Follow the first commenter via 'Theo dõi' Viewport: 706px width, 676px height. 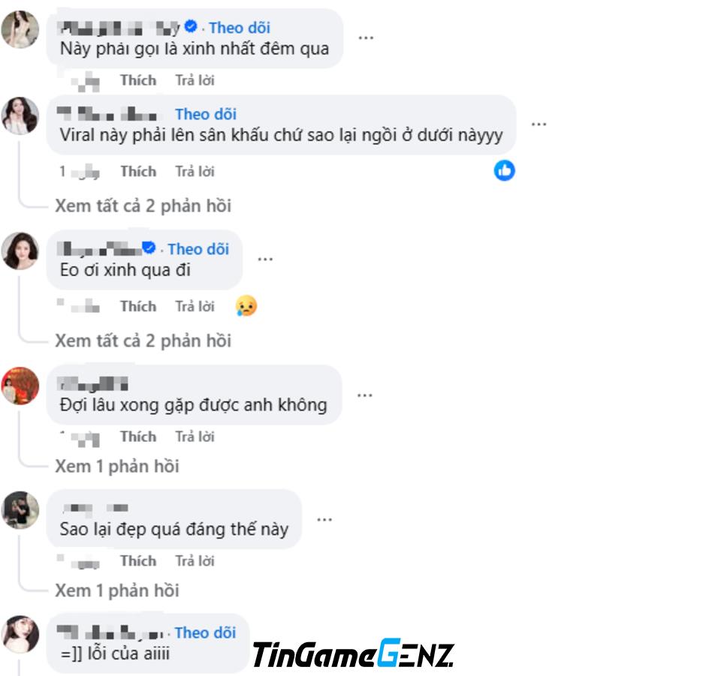tap(240, 28)
